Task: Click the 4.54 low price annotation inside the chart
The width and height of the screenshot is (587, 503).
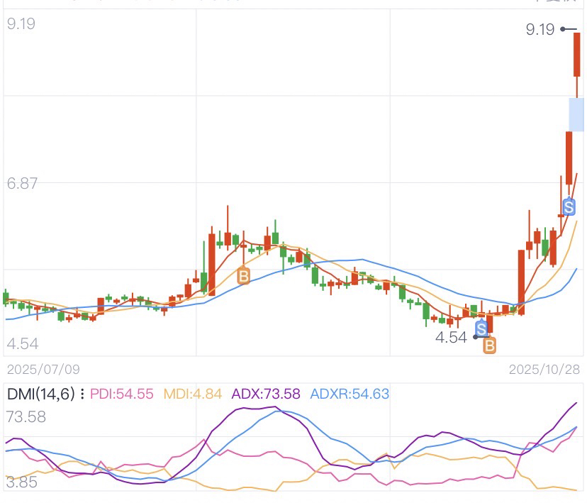Action: coord(452,337)
